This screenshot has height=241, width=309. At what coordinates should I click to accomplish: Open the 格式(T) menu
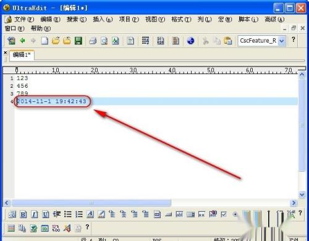181,19
